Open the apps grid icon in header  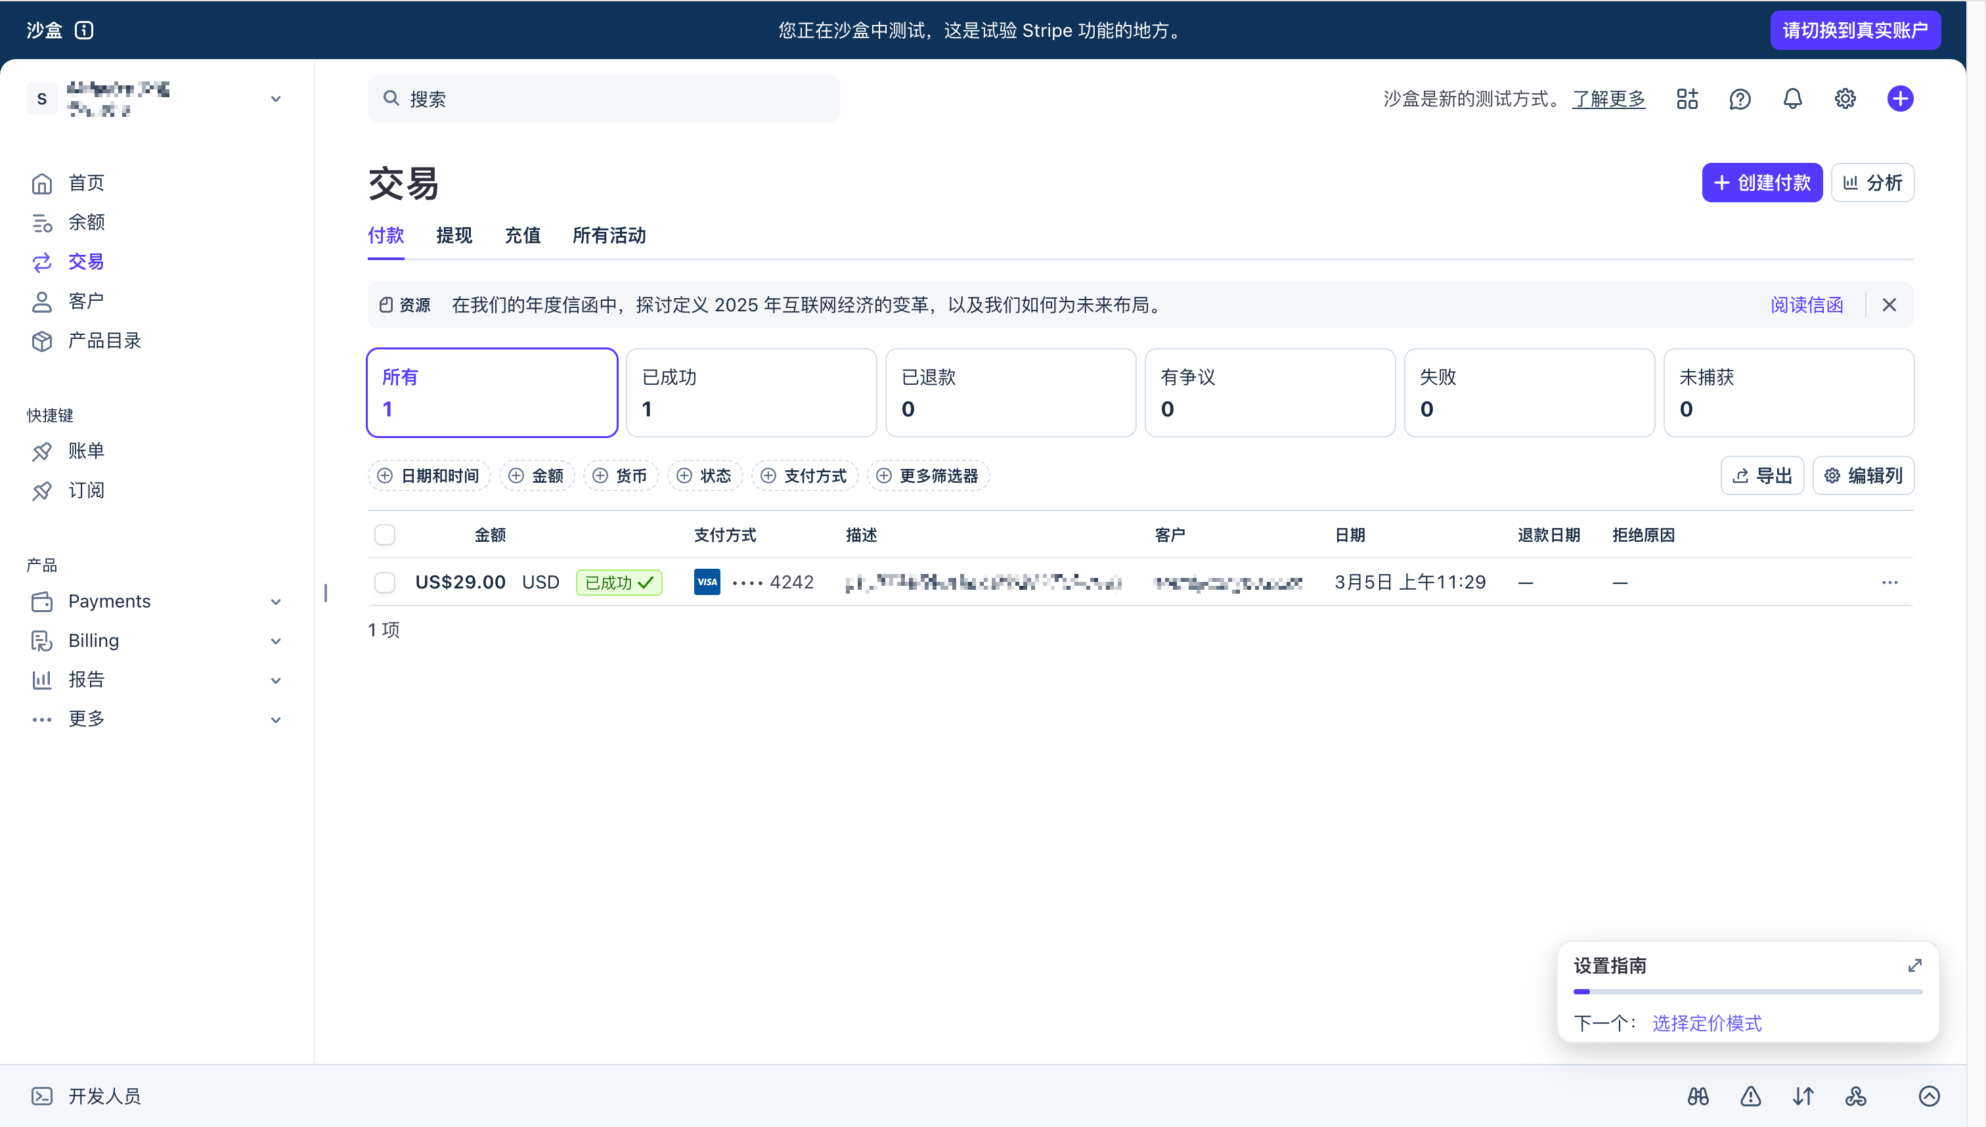[x=1687, y=99]
